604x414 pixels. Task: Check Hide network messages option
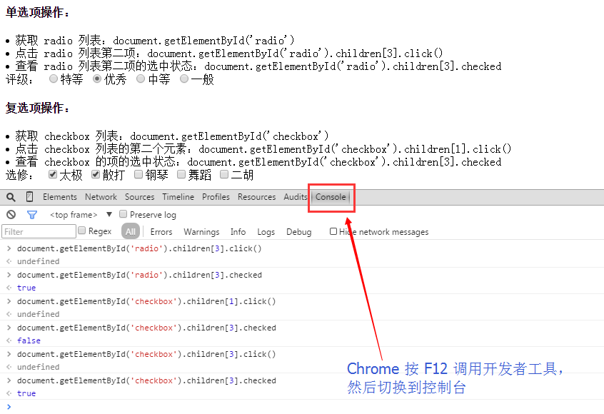(x=333, y=231)
